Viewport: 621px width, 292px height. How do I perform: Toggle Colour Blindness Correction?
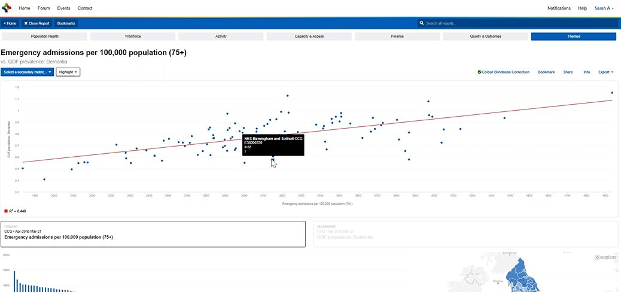(503, 72)
